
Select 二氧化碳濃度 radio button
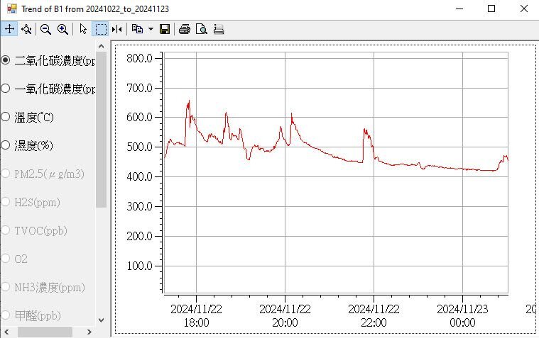coord(6,60)
